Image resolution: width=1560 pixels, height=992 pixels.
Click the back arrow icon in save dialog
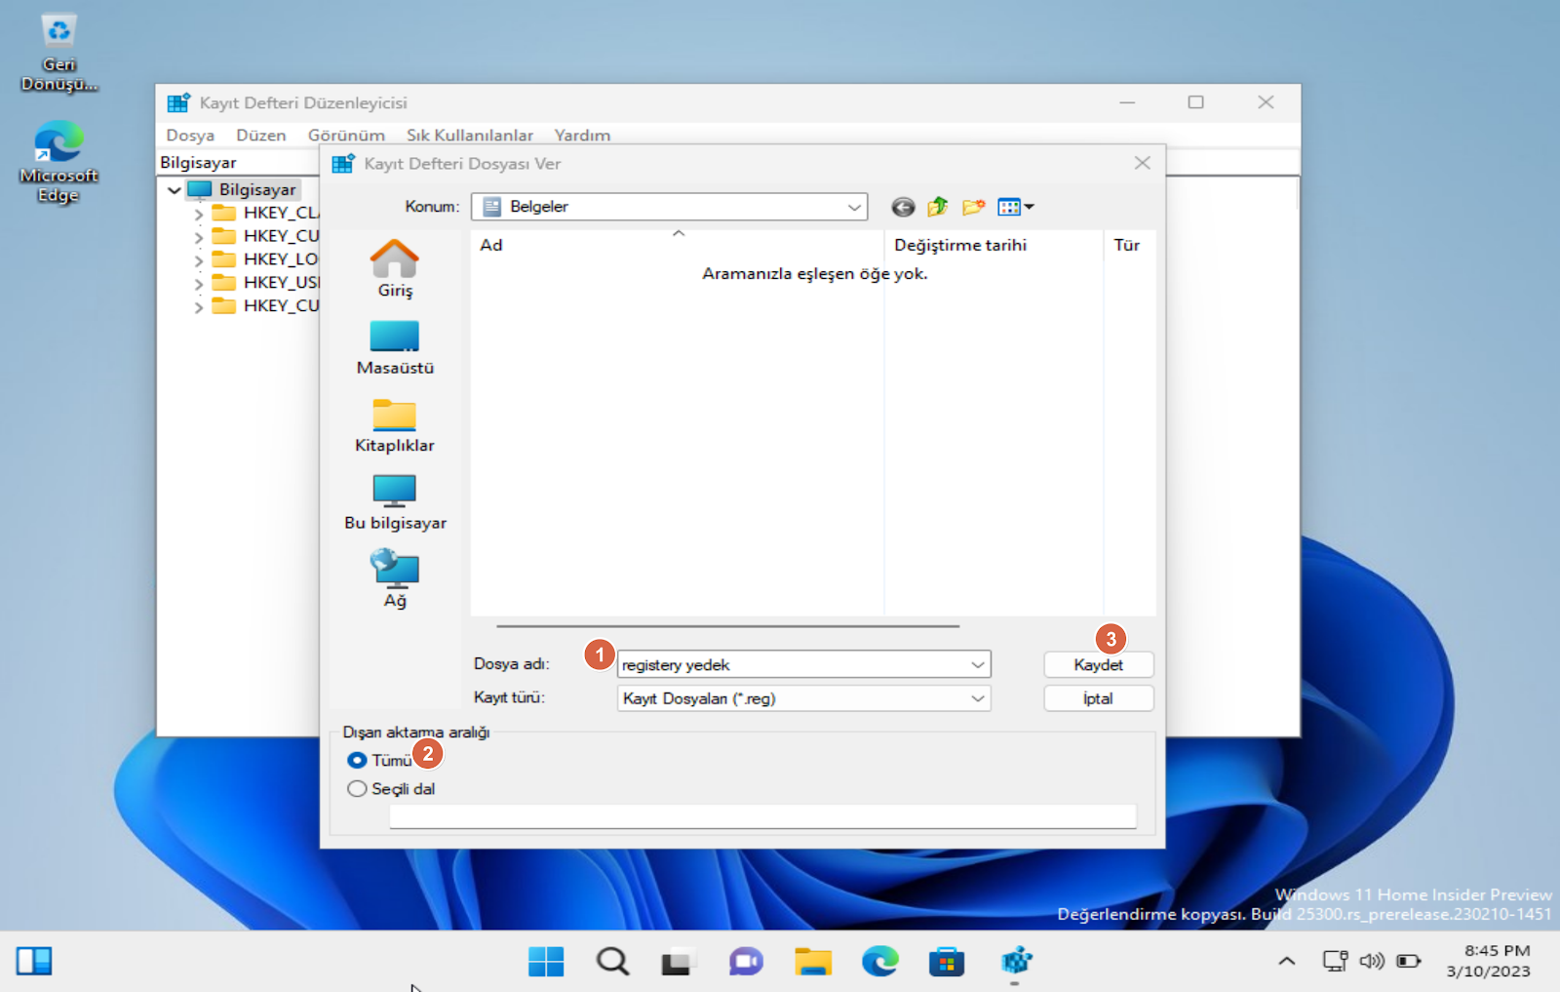tap(903, 207)
